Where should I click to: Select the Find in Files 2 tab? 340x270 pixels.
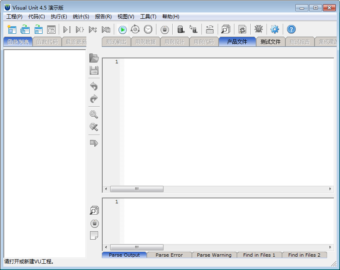click(x=304, y=255)
